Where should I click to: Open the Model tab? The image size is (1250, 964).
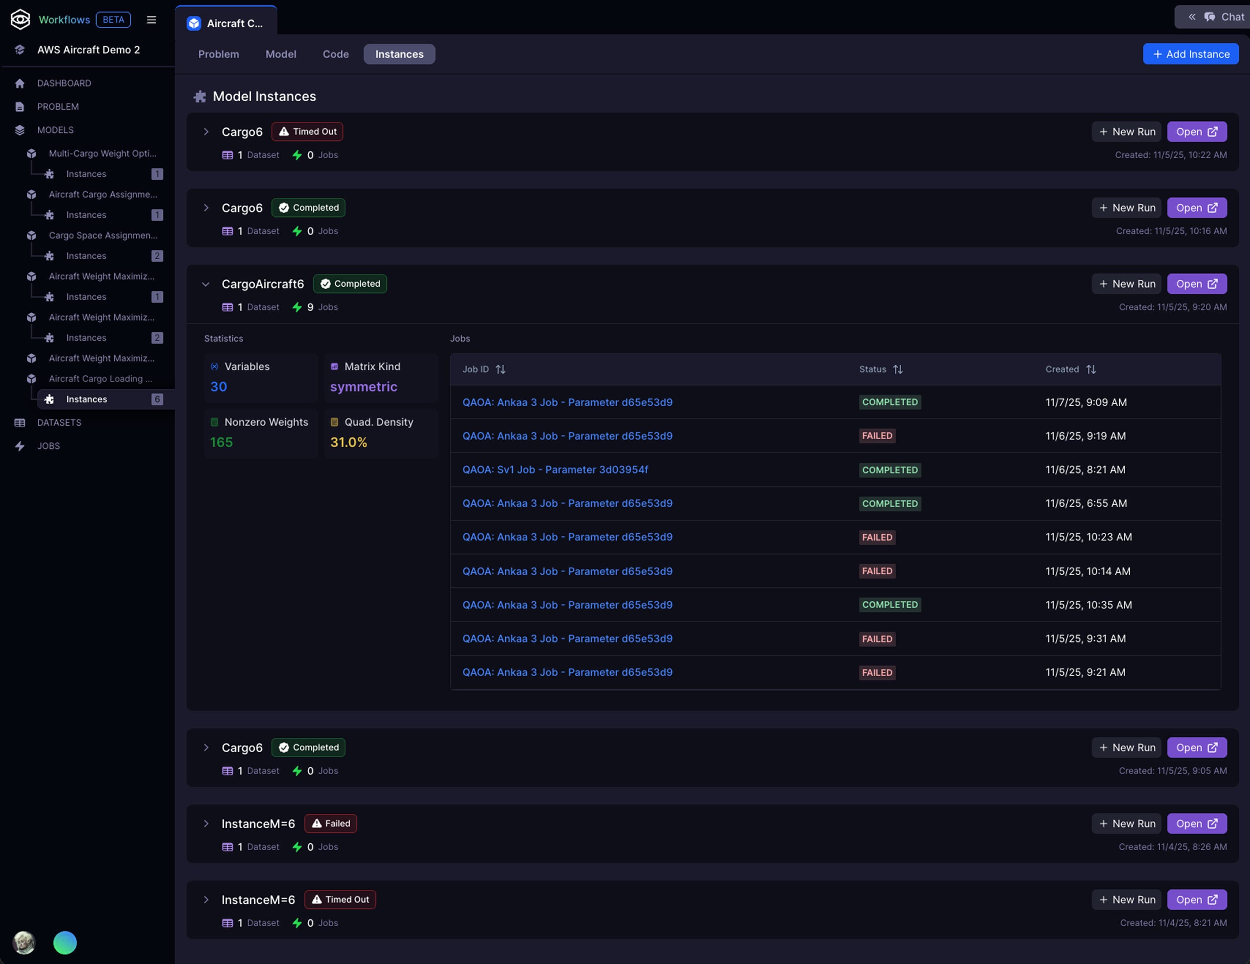point(281,54)
